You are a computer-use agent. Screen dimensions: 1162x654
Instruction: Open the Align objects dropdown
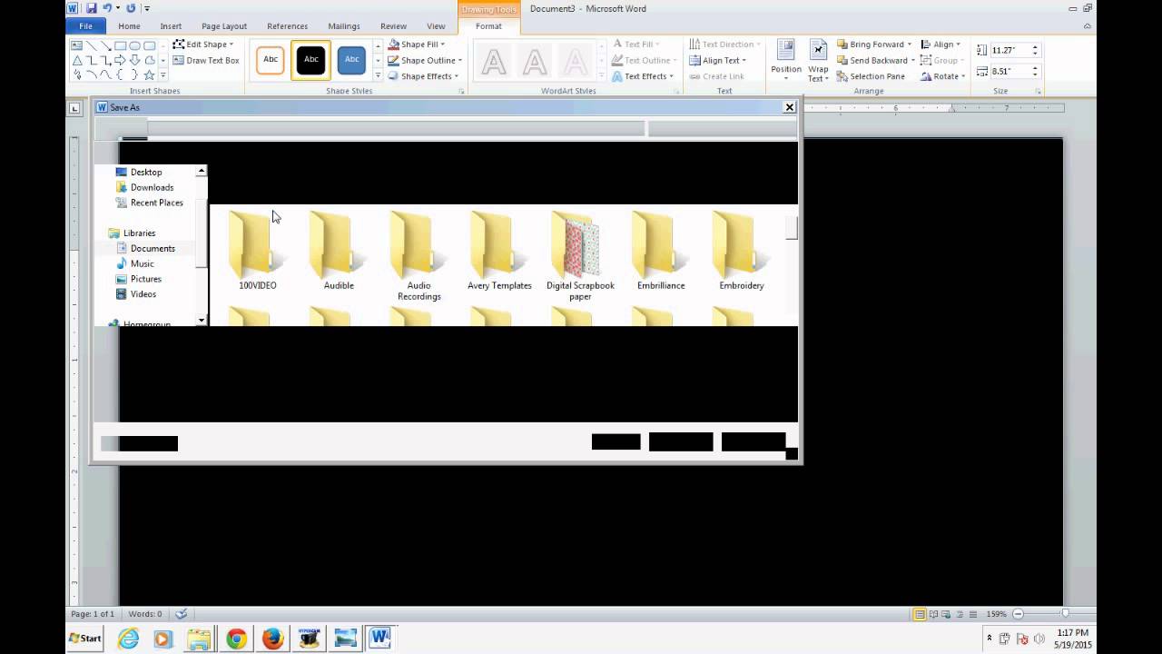(940, 44)
